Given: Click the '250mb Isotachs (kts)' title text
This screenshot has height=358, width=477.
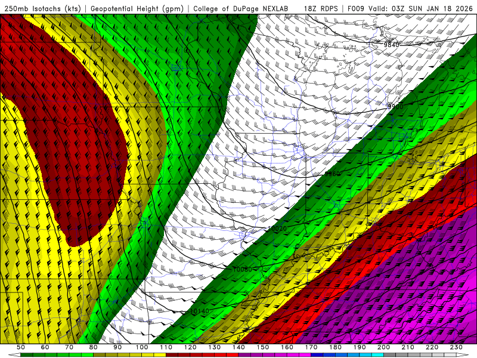Looking at the screenshot, I should click(42, 9).
